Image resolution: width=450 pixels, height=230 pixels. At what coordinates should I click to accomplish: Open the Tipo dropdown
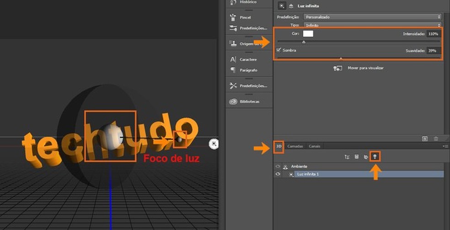coord(372,25)
